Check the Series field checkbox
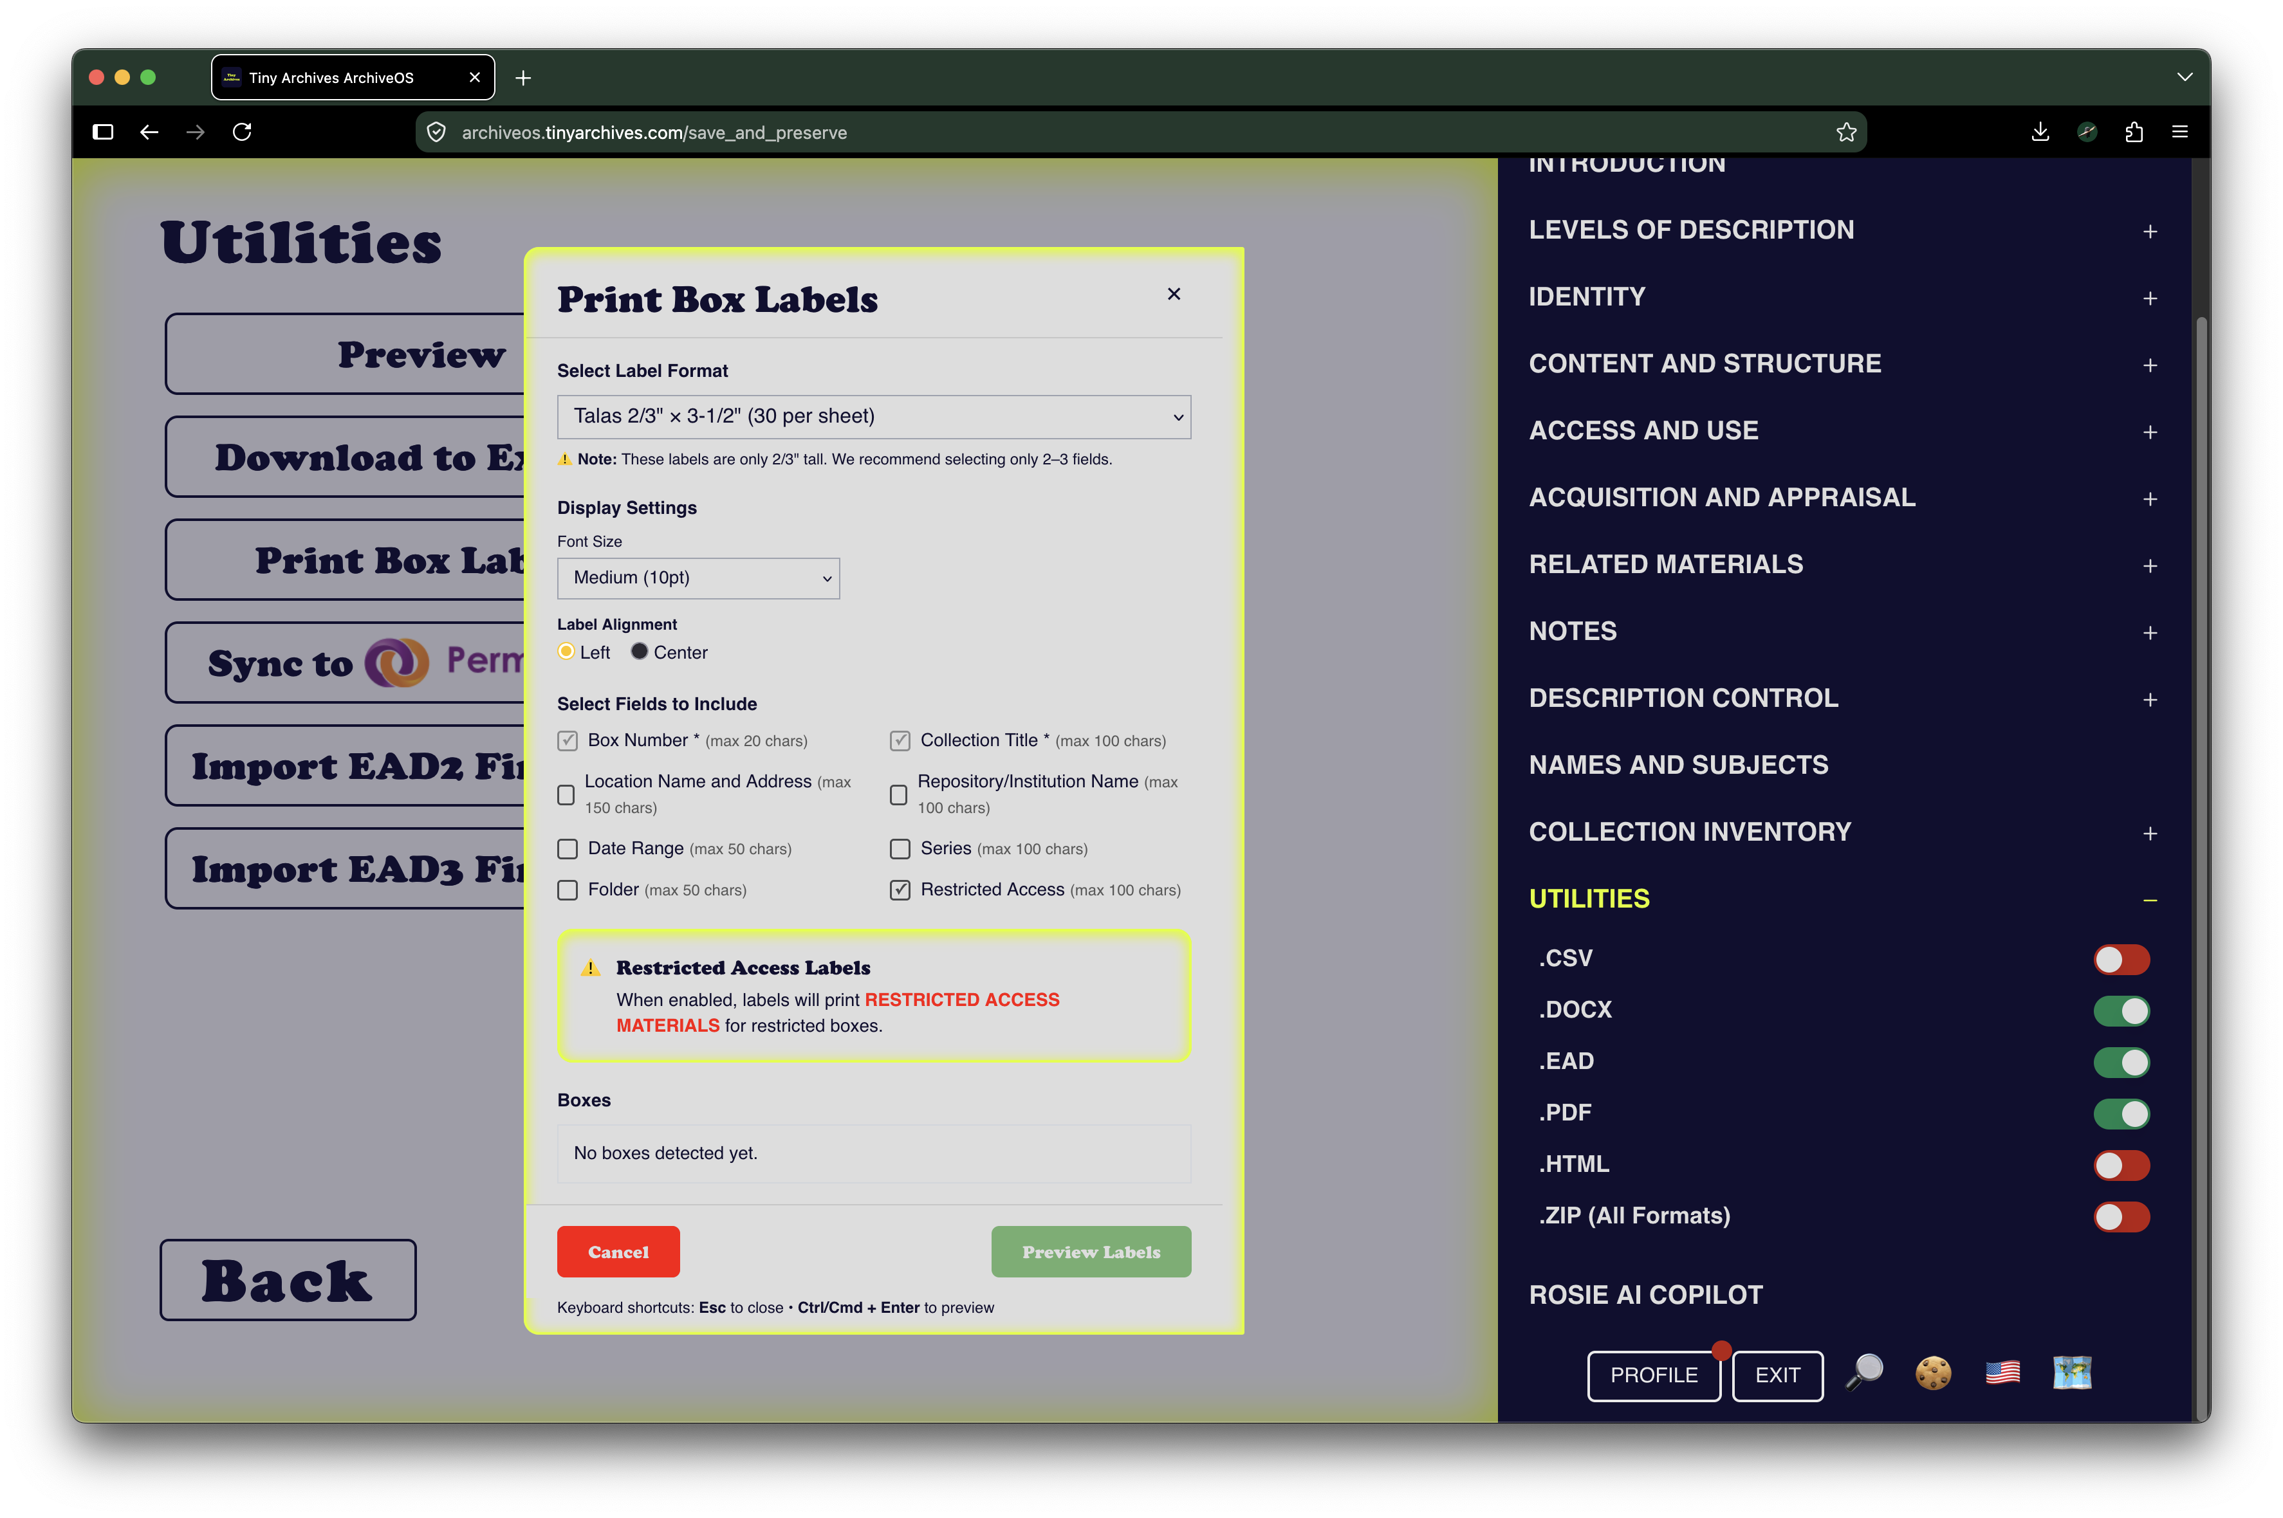 [x=900, y=849]
